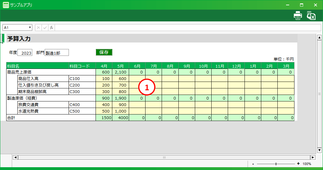Viewport: 323px width, 170px height.
Task: Click the formula bar cancel (X) icon
Action: (x=38, y=28)
